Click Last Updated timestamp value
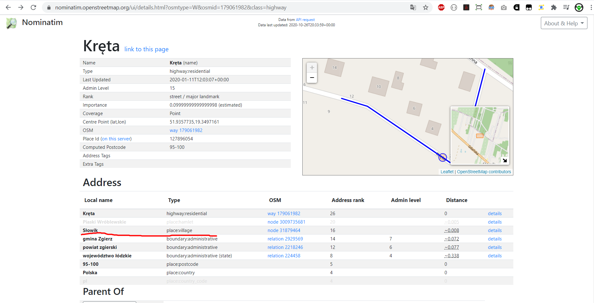 199,80
